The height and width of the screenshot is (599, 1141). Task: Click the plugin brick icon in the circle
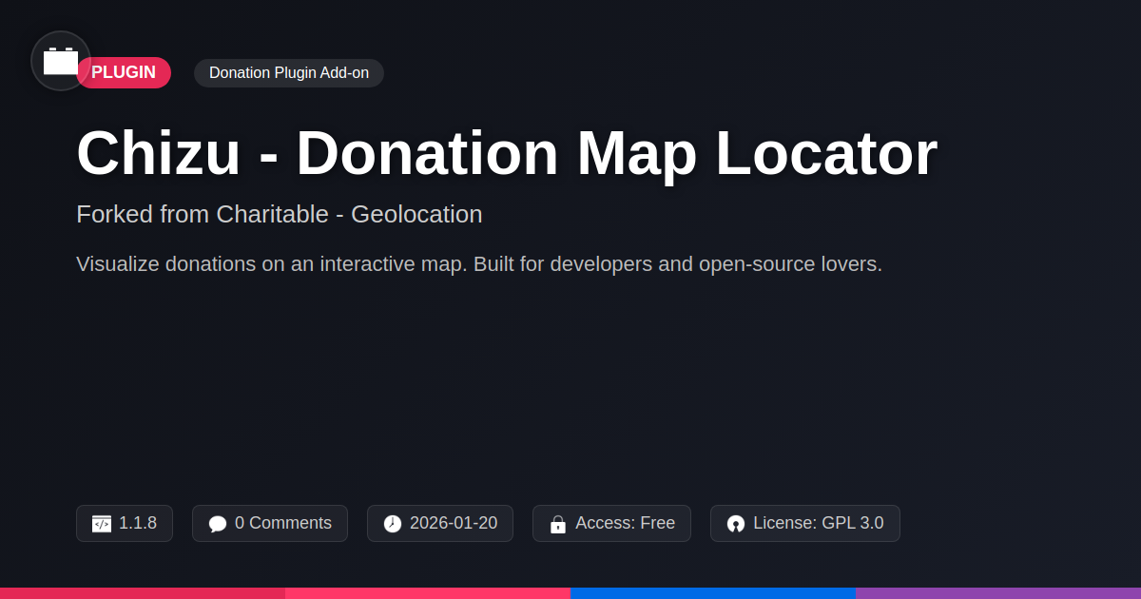[x=61, y=61]
